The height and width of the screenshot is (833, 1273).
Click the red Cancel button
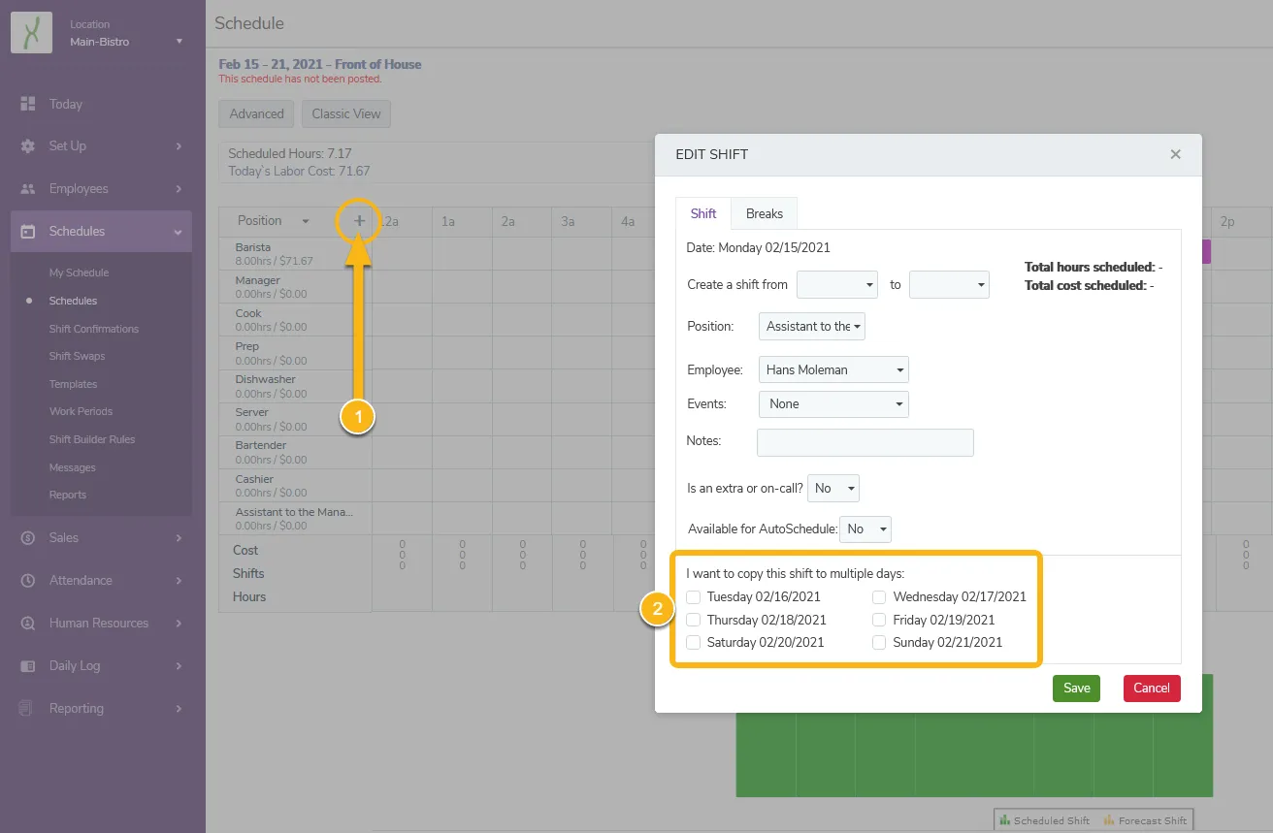coord(1152,689)
